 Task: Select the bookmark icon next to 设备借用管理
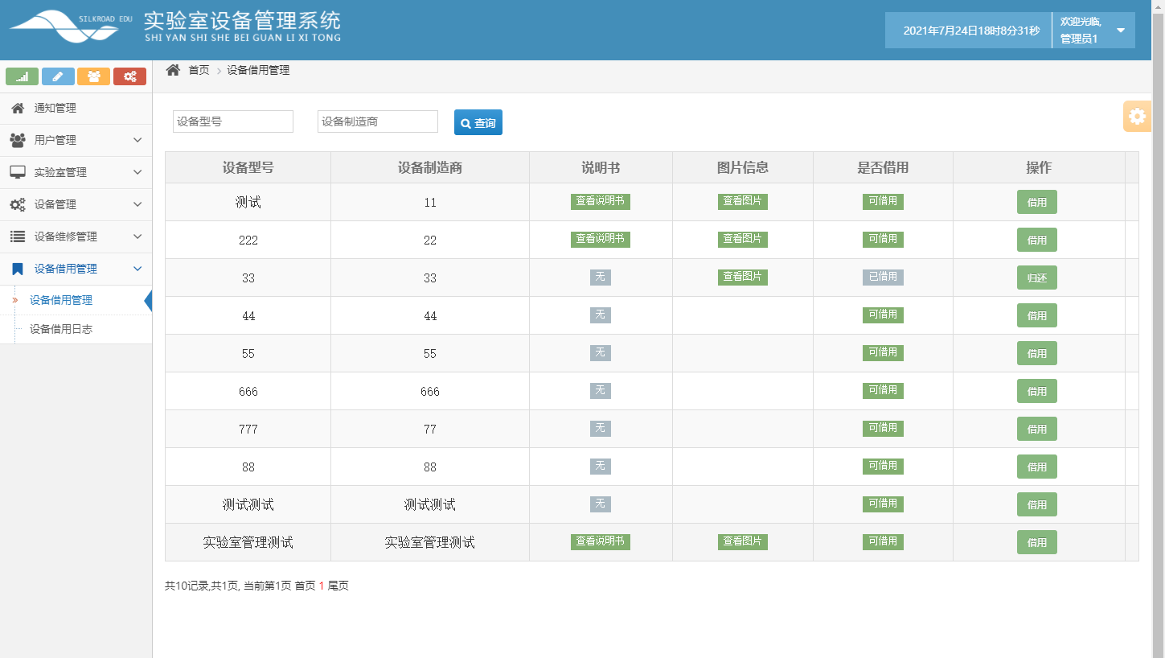18,268
